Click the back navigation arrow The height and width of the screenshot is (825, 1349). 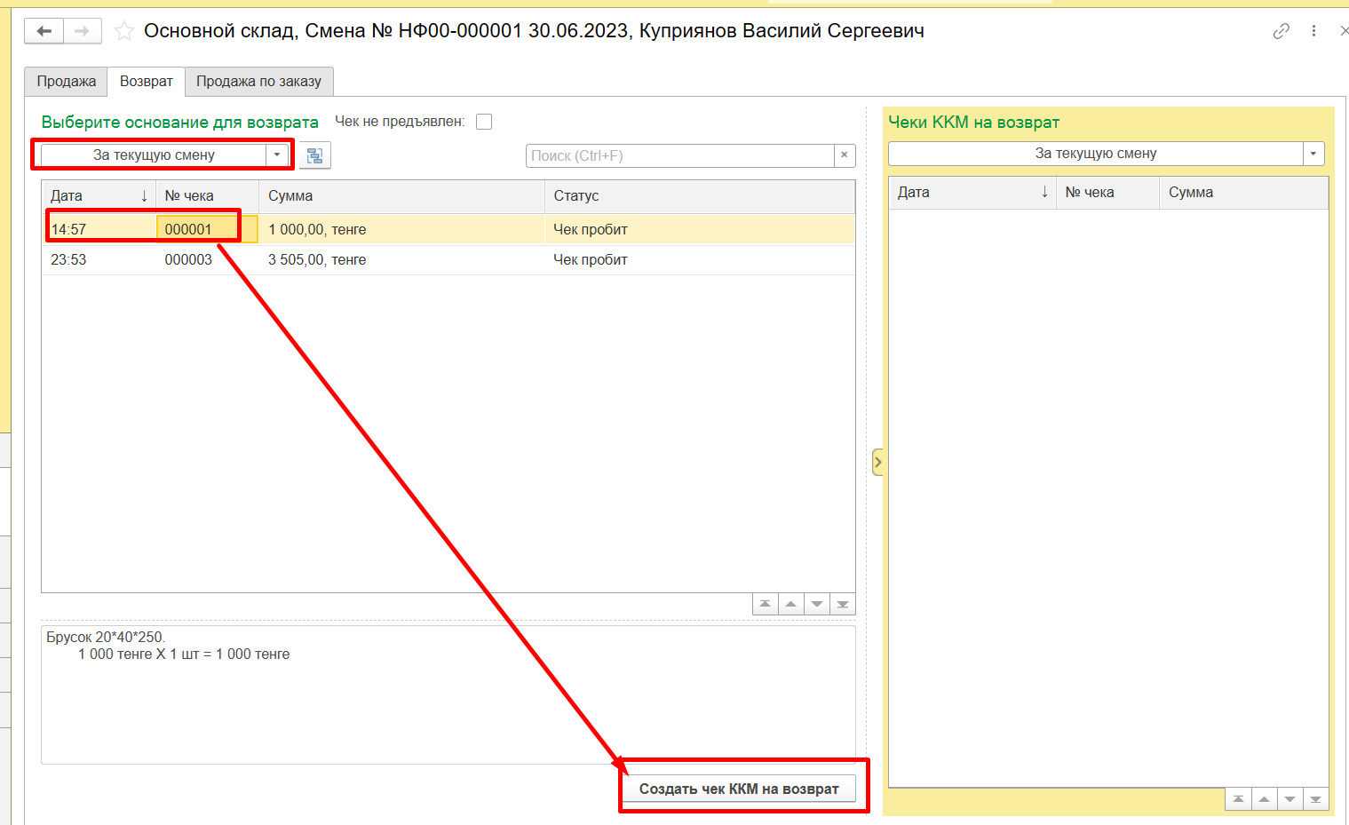[x=44, y=31]
